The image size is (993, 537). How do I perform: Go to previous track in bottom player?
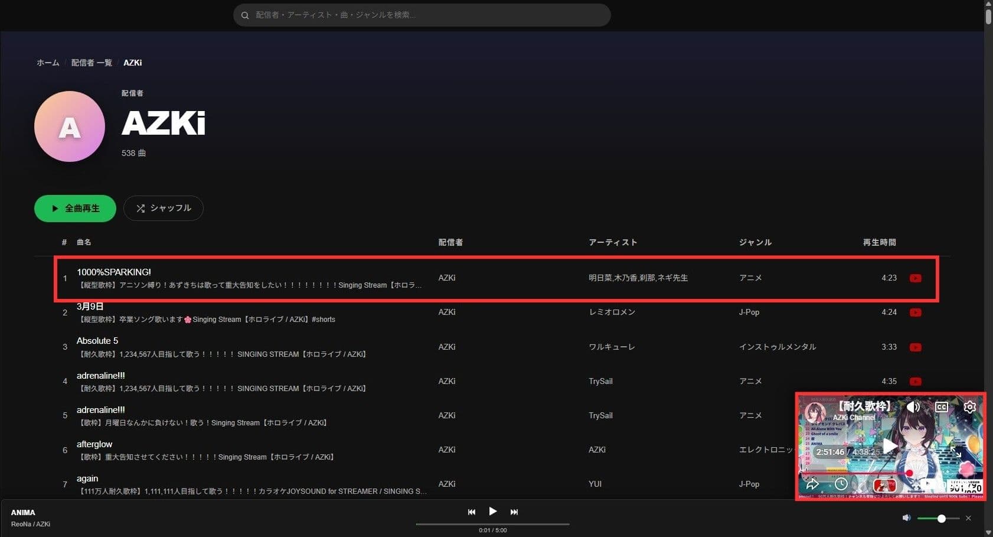click(x=471, y=512)
